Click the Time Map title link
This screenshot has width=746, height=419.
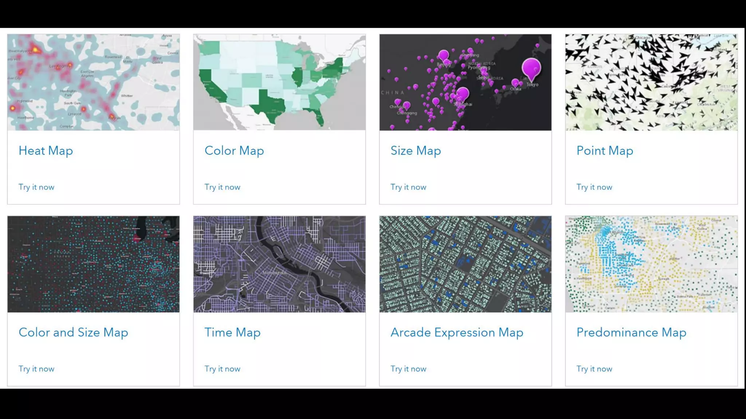[x=232, y=332]
